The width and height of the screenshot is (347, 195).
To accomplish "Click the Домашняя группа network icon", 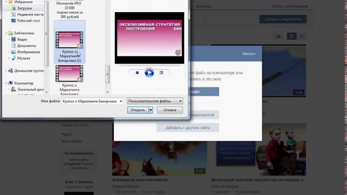I will pyautogui.click(x=11, y=71).
